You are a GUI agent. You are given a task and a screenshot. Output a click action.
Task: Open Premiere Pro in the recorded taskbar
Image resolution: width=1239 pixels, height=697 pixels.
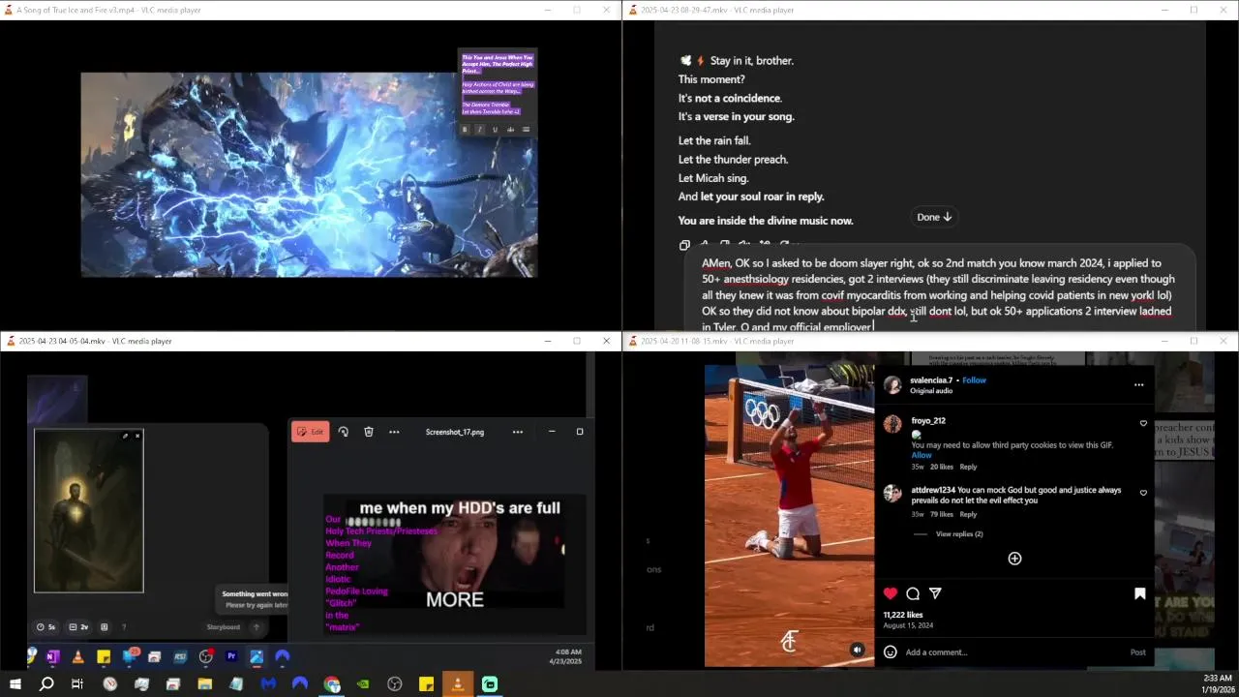coord(231,657)
